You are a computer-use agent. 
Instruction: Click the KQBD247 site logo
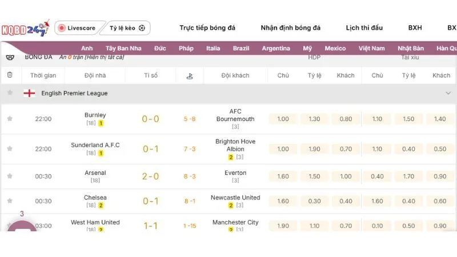point(25,28)
